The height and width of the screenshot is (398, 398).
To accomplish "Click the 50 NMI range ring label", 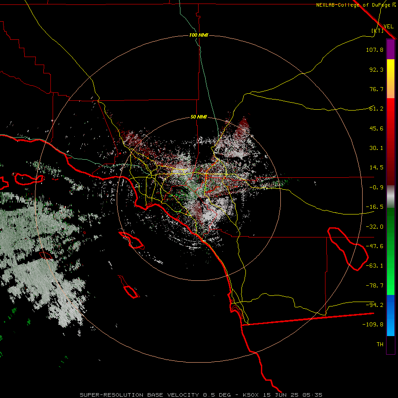I will tap(199, 117).
